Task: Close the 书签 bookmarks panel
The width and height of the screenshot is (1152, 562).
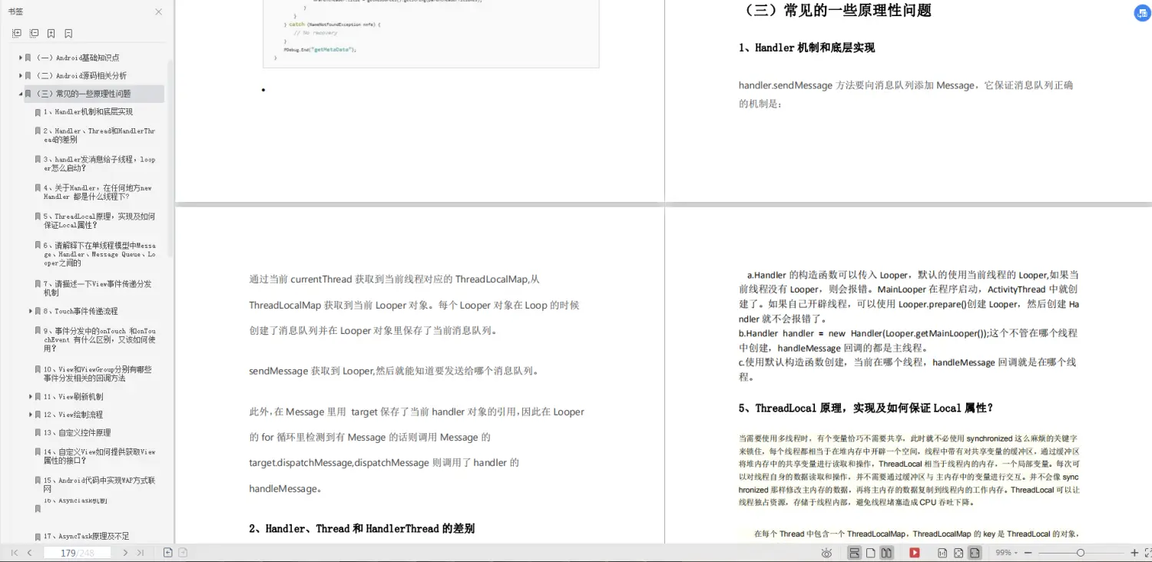Action: pos(158,12)
